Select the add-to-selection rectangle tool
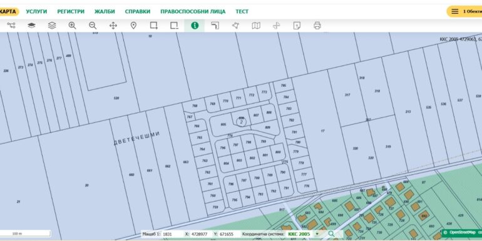 (x=154, y=26)
